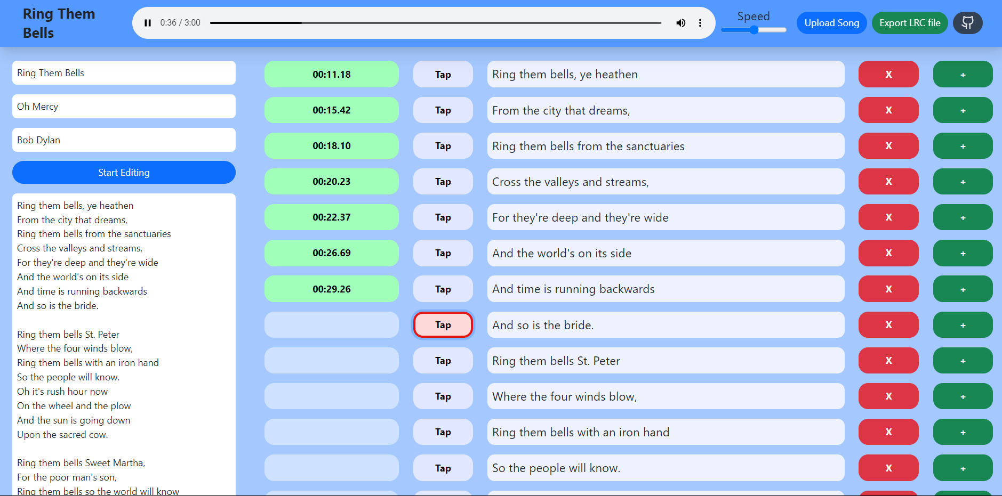This screenshot has height=496, width=1002.
Task: Tap timestamp for 'And so is the bride.'
Action: coord(443,325)
